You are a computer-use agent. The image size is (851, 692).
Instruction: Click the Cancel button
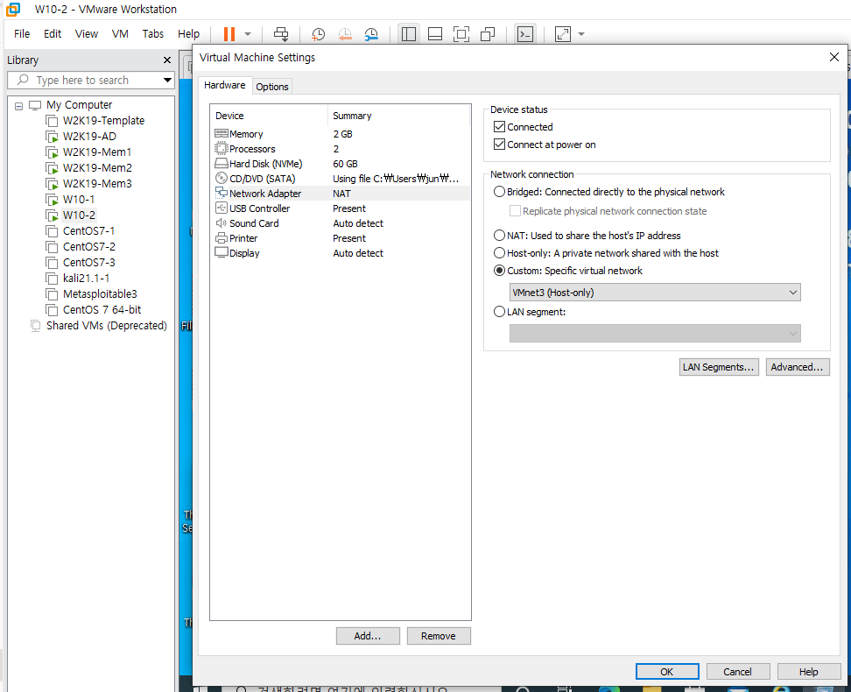(737, 672)
